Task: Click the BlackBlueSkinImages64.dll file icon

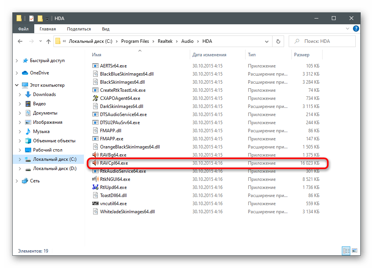Action: [95, 74]
